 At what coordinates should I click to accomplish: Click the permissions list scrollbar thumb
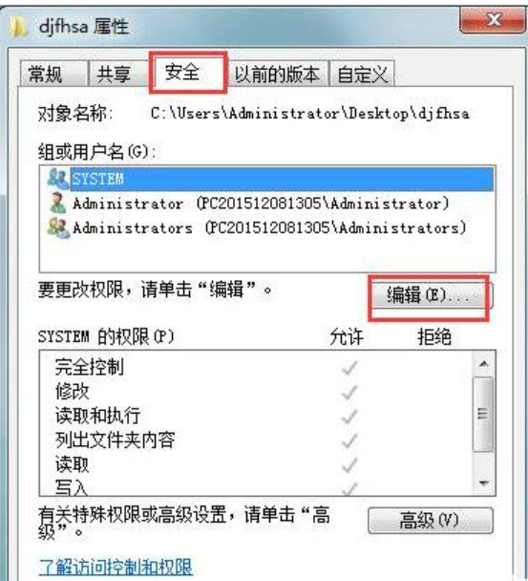483,414
